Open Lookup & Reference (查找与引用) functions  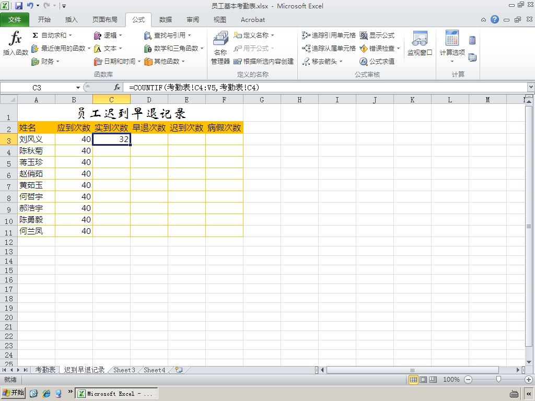[167, 36]
